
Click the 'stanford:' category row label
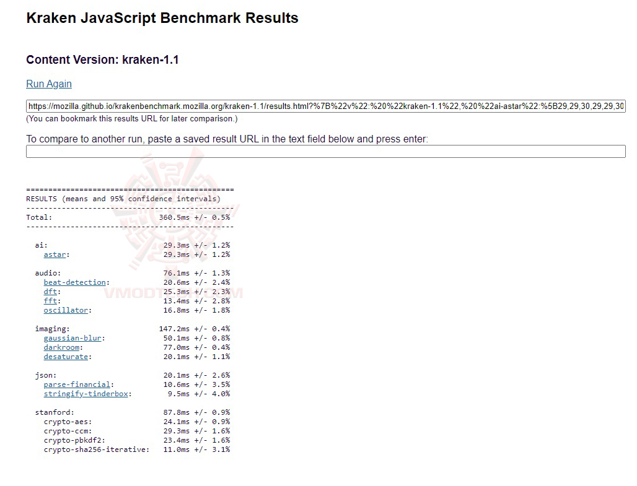(55, 412)
